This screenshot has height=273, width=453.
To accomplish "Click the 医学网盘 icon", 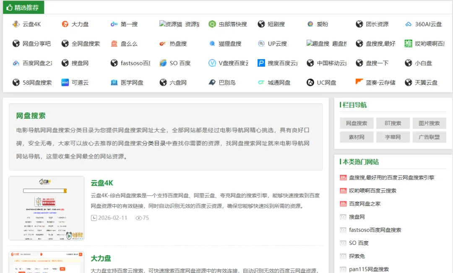I will point(114,83).
